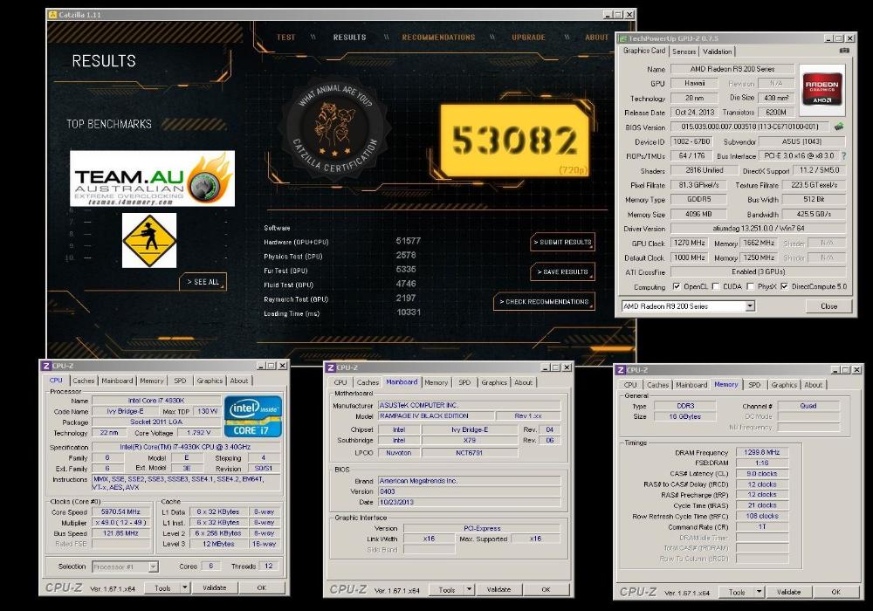Toggle the DirectCompute 5.0 checkbox

click(x=784, y=286)
